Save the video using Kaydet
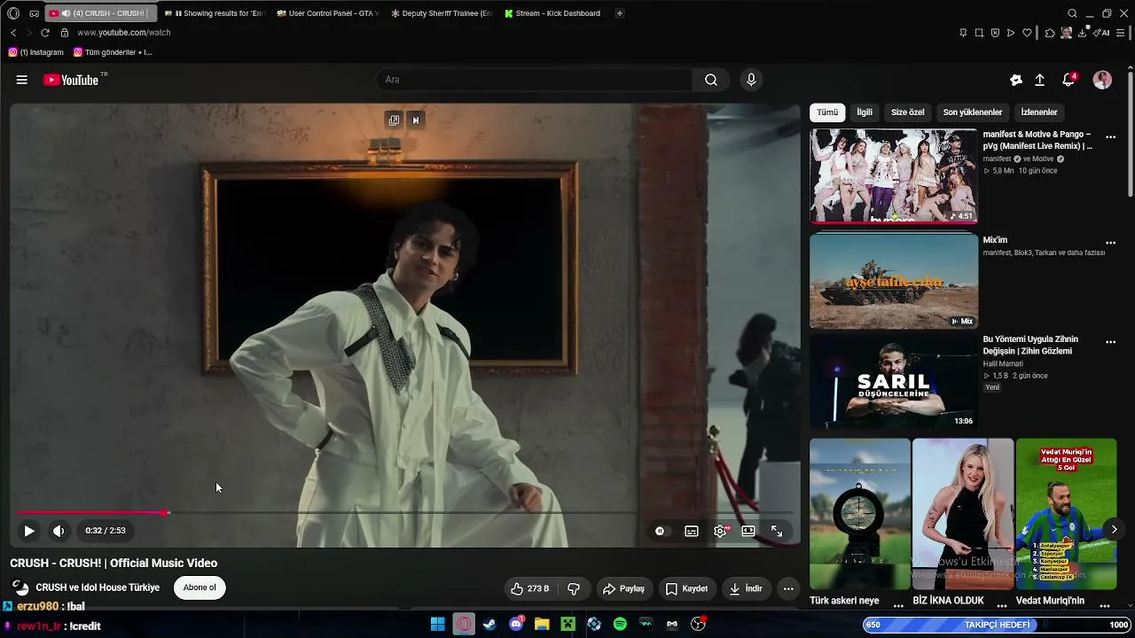 [x=686, y=588]
